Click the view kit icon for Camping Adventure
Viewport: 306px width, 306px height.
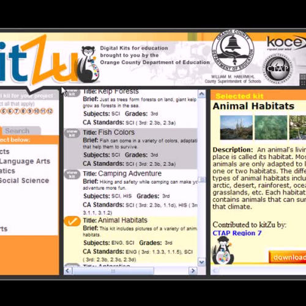(x=72, y=174)
